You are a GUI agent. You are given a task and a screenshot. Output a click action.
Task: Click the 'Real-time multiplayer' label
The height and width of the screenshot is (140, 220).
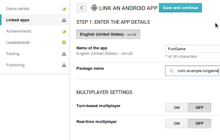96,122
